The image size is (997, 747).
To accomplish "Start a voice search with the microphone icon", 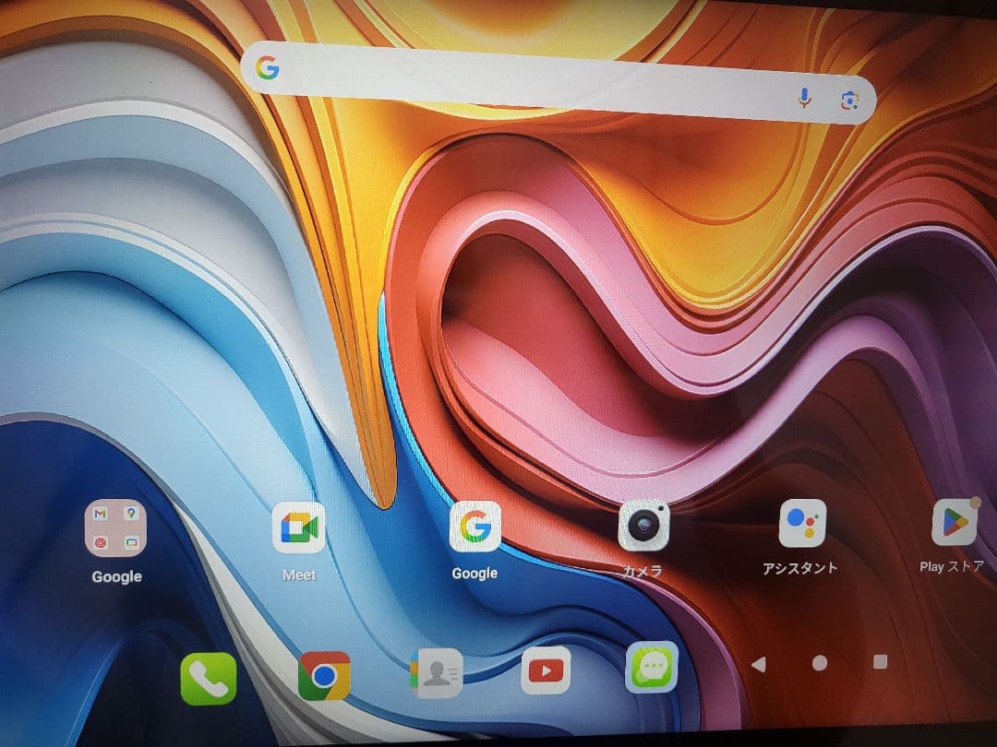I will coord(805,97).
